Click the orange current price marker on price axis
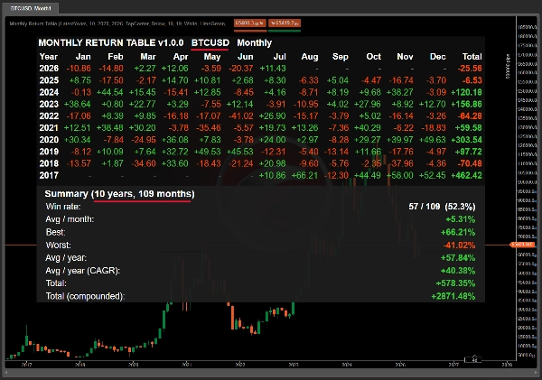Image resolution: width=542 pixels, height=380 pixels. 522,245
